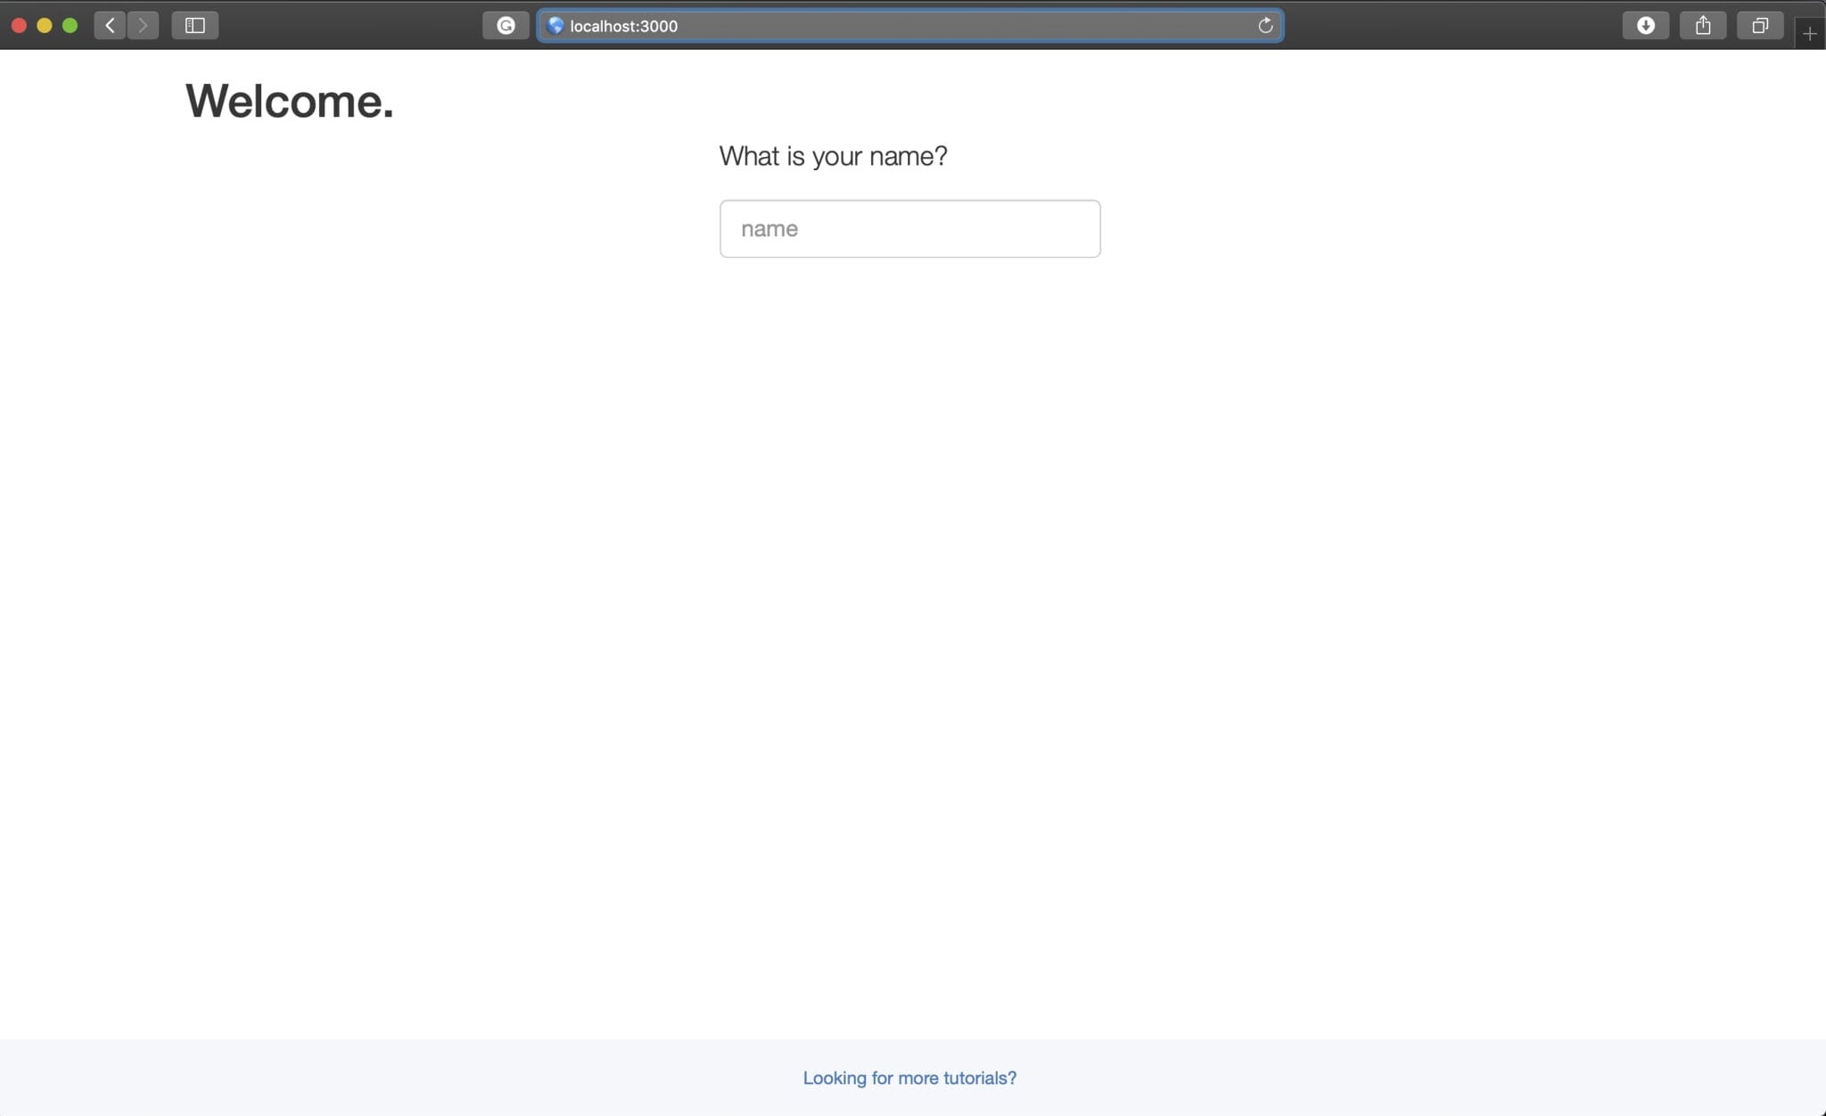1826x1116 pixels.
Task: Click the 'What is your name?' label
Action: [x=833, y=156]
